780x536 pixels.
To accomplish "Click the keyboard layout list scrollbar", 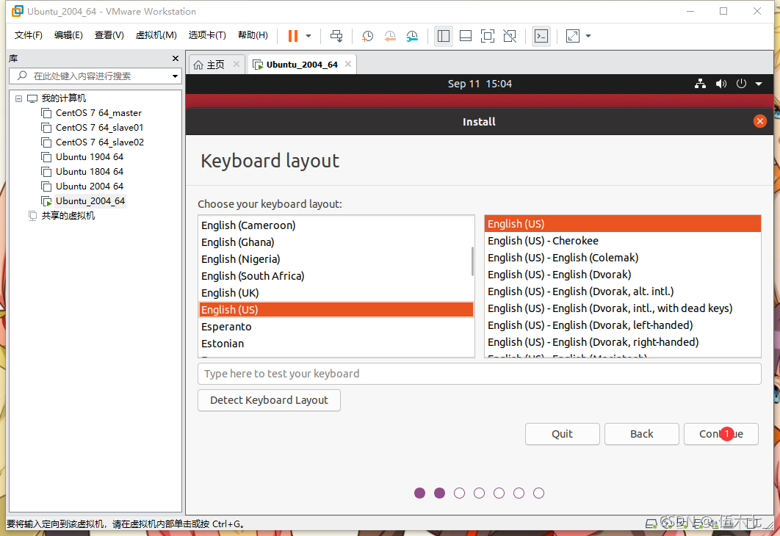I will [x=472, y=261].
